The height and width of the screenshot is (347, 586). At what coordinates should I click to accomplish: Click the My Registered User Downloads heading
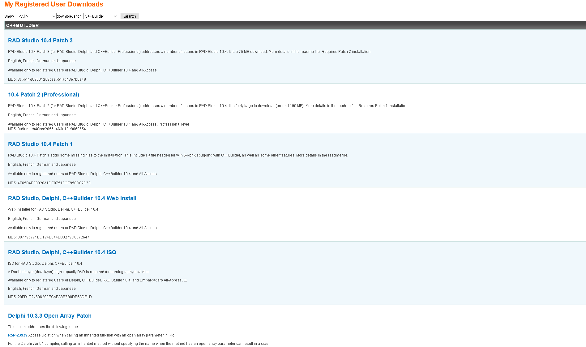pos(54,4)
